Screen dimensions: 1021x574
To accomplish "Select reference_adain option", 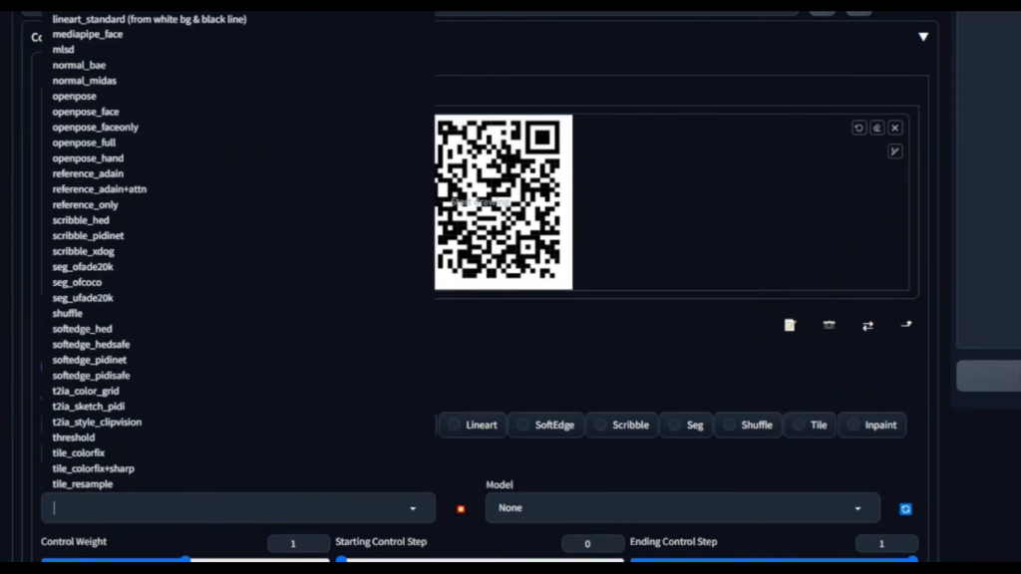I will click(88, 173).
